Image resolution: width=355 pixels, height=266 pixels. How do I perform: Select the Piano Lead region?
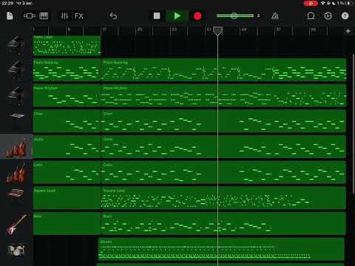[x=67, y=45]
